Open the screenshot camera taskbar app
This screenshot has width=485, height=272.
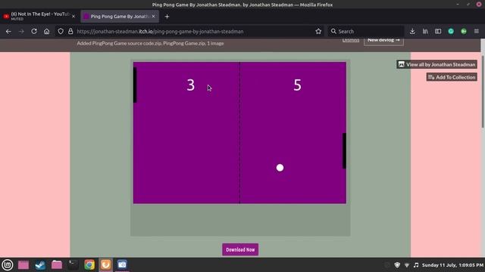tap(122, 264)
